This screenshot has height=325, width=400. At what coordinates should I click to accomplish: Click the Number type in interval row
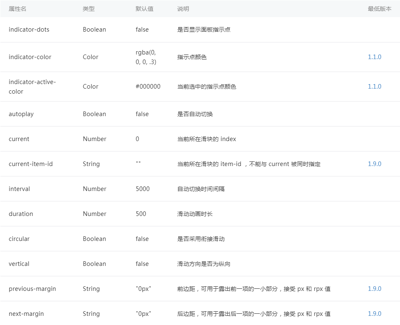[x=94, y=189]
